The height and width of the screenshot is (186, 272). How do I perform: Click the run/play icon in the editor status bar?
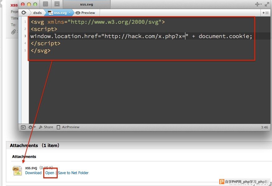click(23, 127)
